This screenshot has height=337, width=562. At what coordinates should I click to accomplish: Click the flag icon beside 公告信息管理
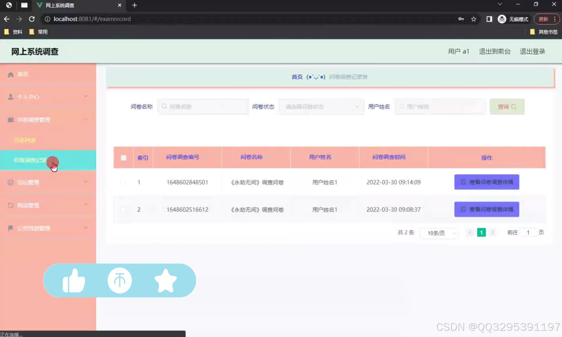(x=11, y=228)
